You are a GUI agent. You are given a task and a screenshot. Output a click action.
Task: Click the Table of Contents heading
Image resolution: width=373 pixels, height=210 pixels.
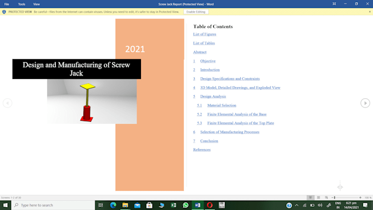coord(213,26)
